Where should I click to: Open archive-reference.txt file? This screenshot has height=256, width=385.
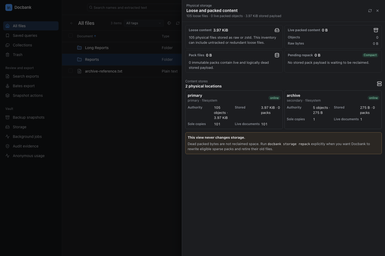click(x=103, y=71)
